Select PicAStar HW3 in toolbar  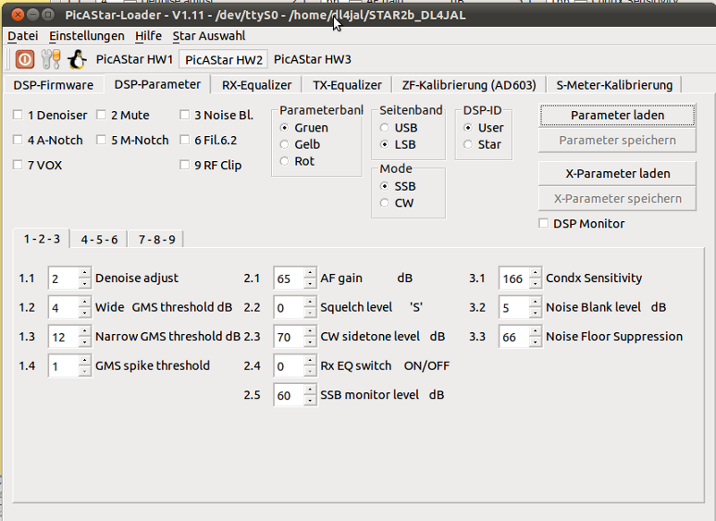312,59
